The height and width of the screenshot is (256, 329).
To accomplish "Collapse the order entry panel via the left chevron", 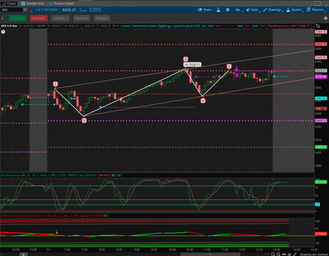I will 3,18.
